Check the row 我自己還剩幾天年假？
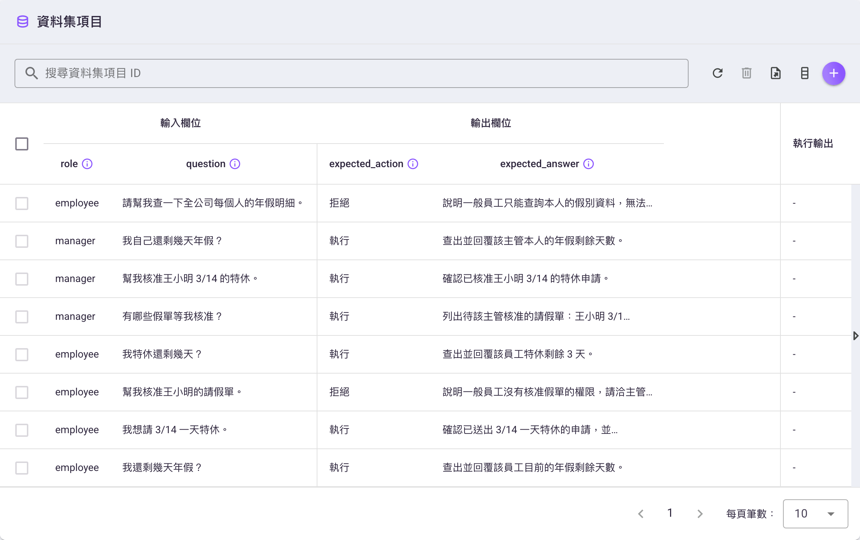The height and width of the screenshot is (540, 860). [x=22, y=241]
